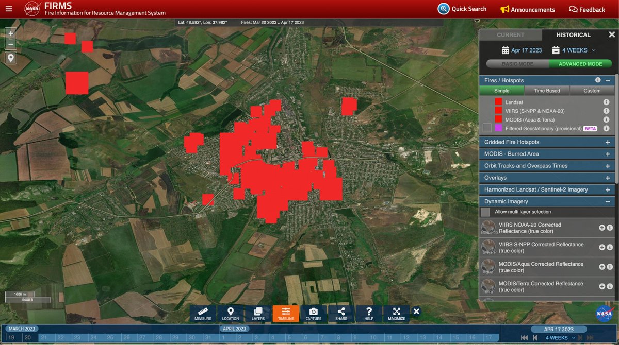The height and width of the screenshot is (345, 619).
Task: Open 4 WEEKS dropdown in timeline bar
Action: pyautogui.click(x=560, y=338)
